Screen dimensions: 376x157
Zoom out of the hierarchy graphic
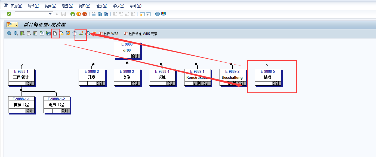(16, 34)
